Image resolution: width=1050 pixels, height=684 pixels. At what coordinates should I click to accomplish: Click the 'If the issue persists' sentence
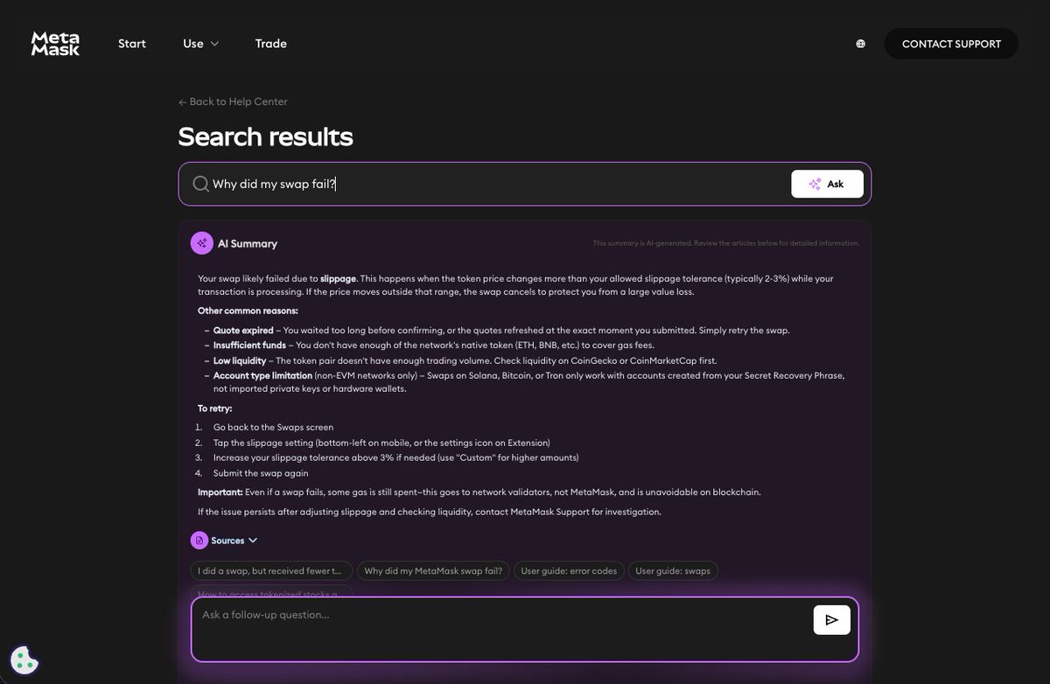(430, 512)
